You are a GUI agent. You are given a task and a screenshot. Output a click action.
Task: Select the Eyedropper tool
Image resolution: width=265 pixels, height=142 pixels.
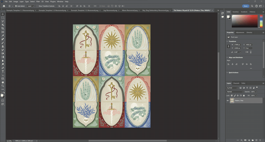pyautogui.click(x=3, y=36)
